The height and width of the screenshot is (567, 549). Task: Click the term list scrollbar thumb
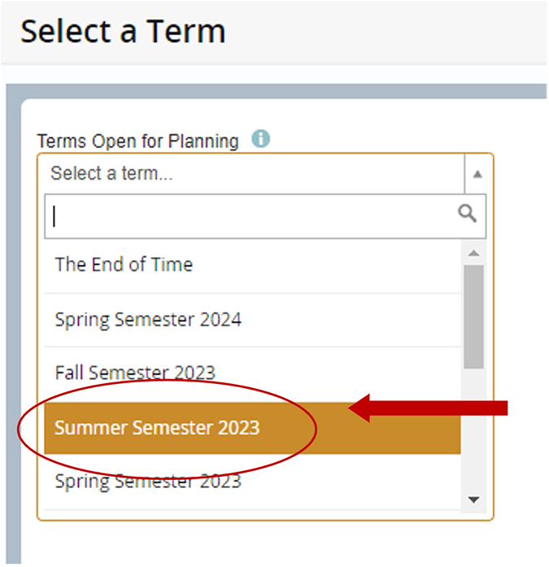click(x=474, y=317)
